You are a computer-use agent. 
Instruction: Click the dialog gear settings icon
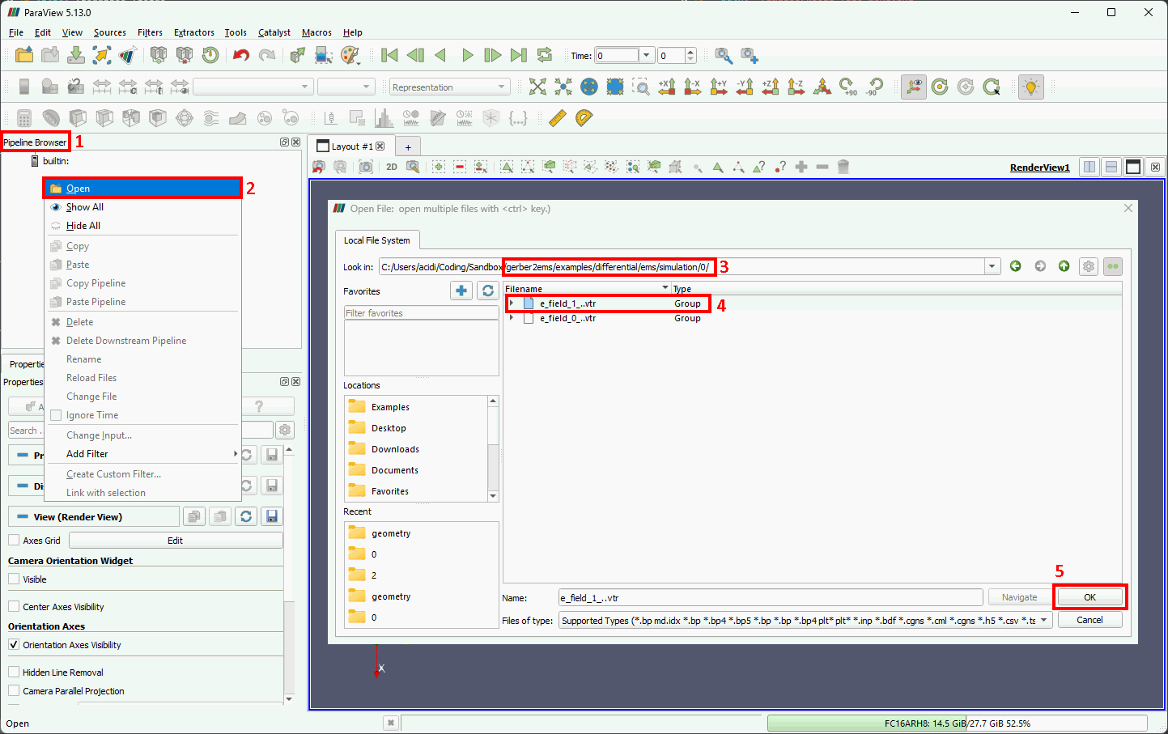[x=1089, y=266]
